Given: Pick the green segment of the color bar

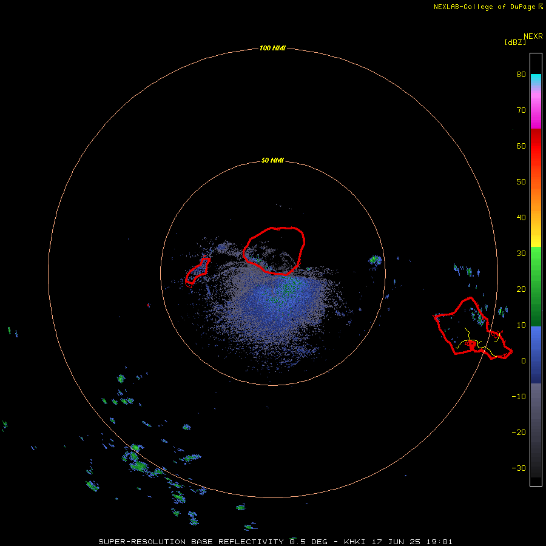Looking at the screenshot, I should (x=536, y=286).
